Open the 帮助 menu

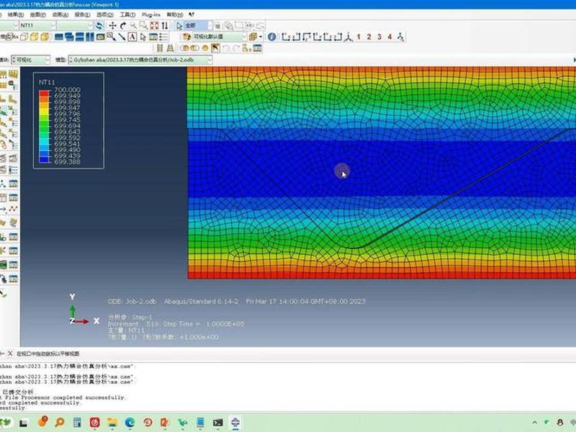pos(175,14)
